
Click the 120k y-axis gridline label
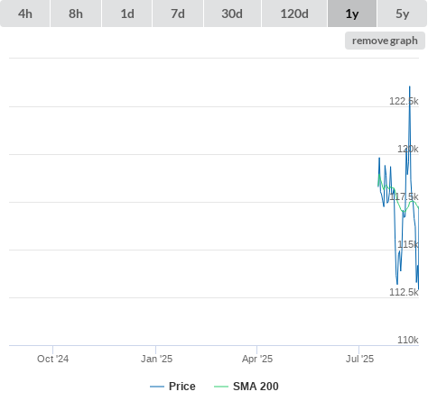pos(408,149)
